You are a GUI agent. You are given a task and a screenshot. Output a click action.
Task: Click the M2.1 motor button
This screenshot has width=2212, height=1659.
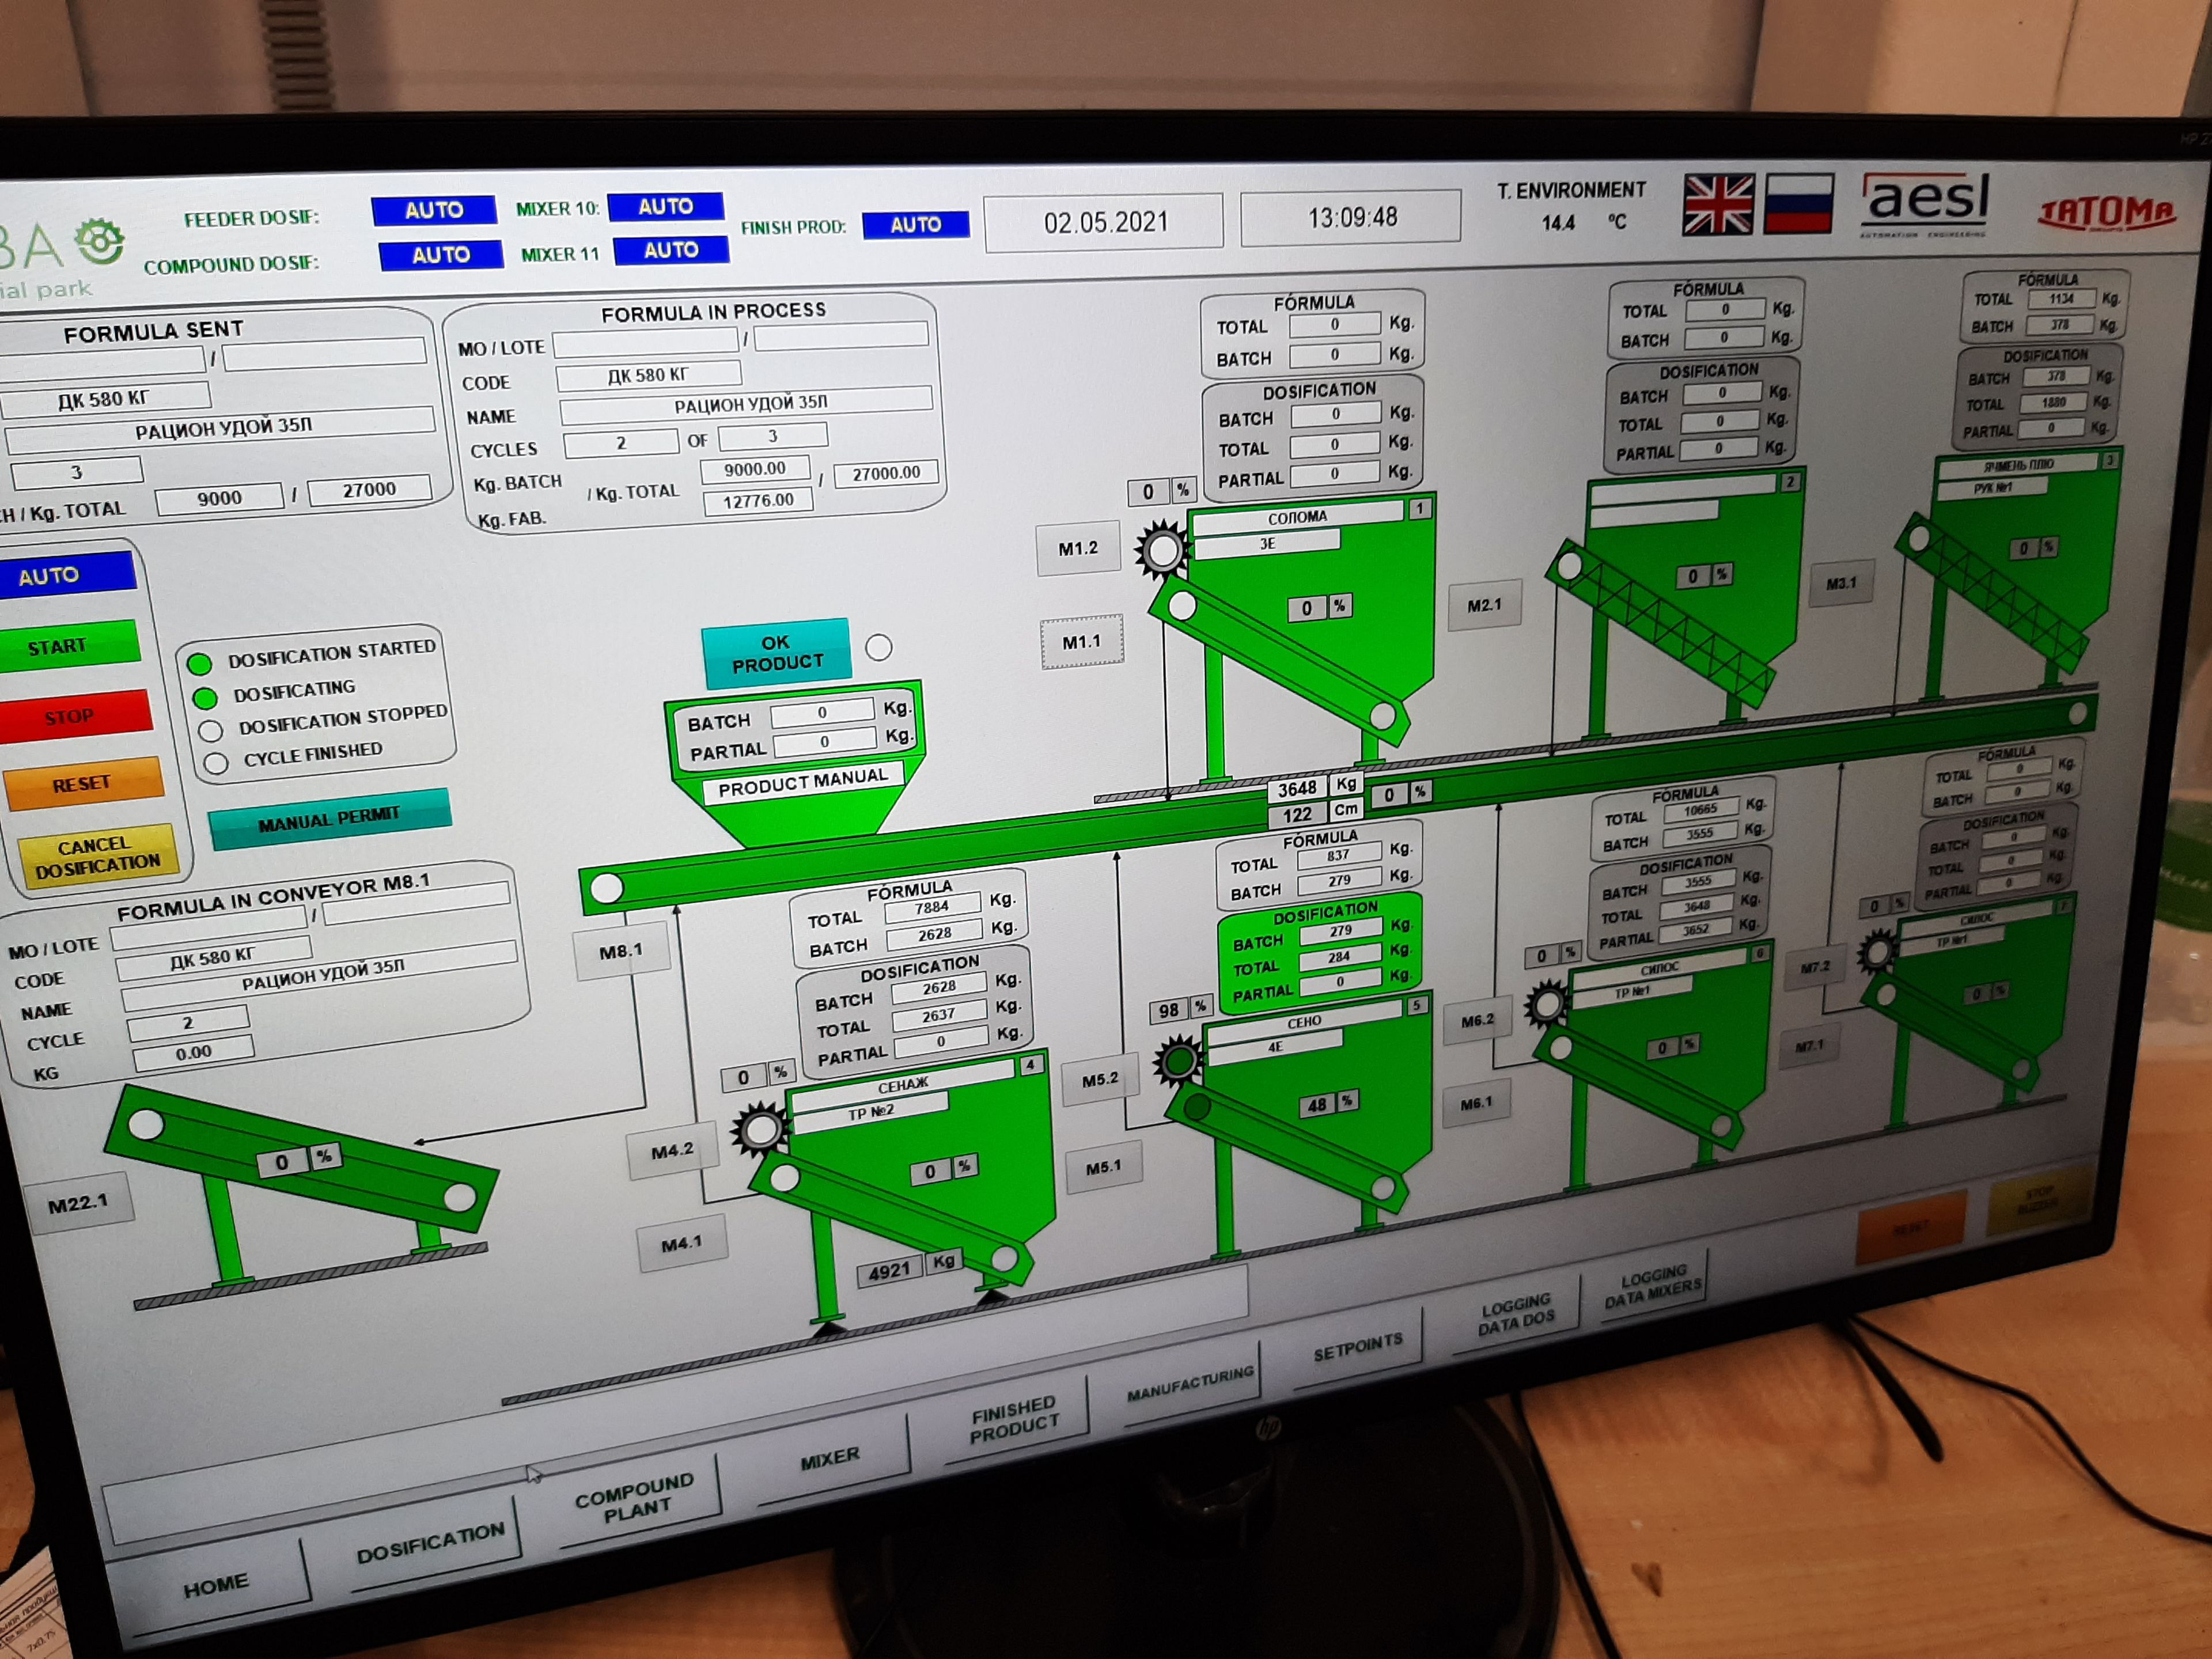[x=1484, y=605]
